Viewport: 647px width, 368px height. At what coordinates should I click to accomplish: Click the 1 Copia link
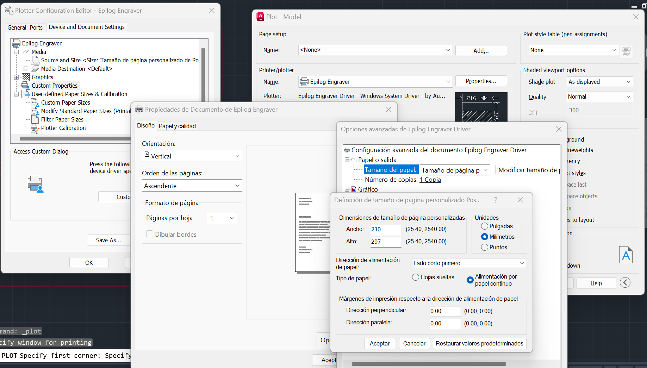pyautogui.click(x=430, y=180)
